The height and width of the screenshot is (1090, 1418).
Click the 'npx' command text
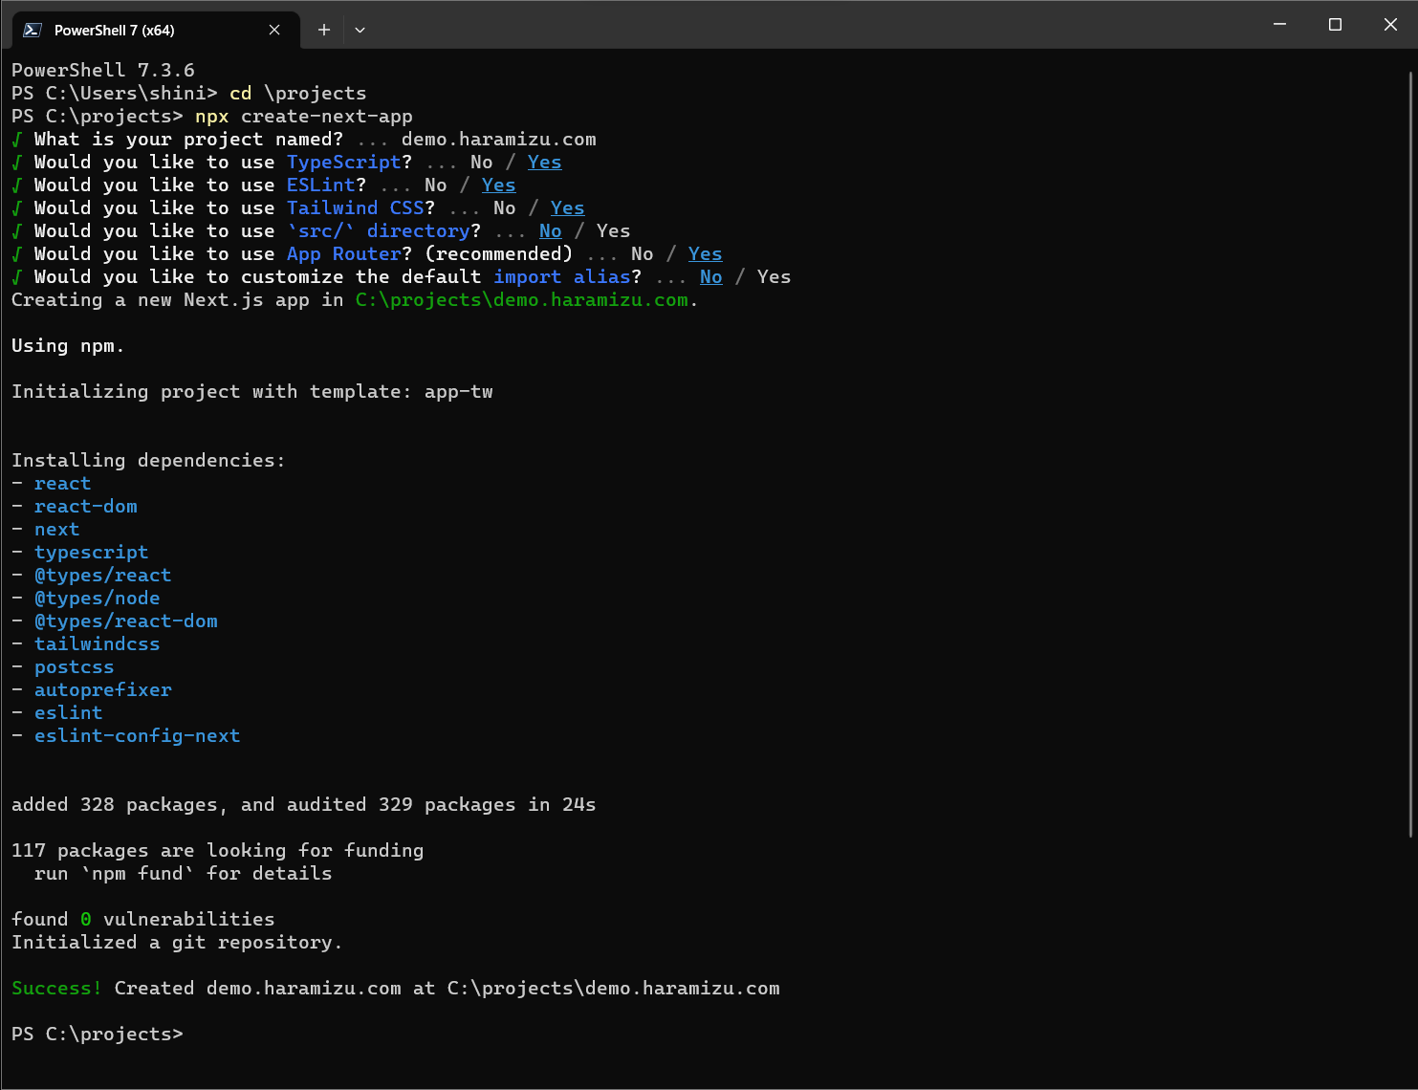point(211,117)
